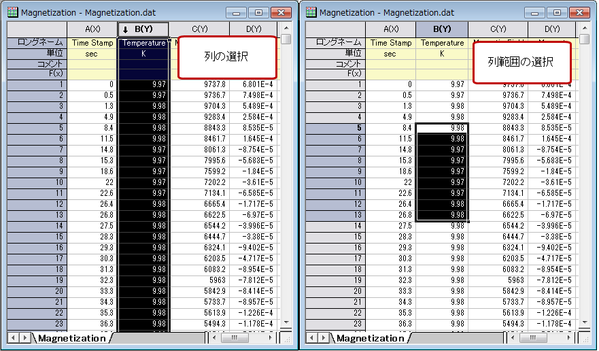The image size is (599, 351).
Task: Select column C(Y) header in left window
Action: [199, 29]
